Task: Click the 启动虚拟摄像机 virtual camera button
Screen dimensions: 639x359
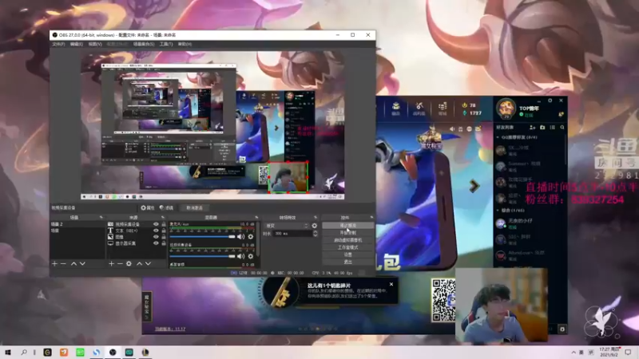Action: [x=347, y=240]
